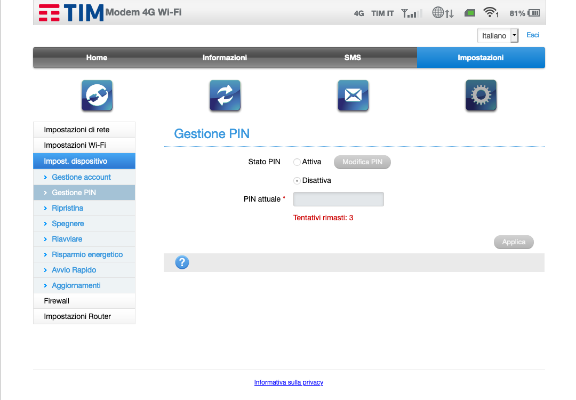The height and width of the screenshot is (400, 576).
Task: Open the Italiano language dropdown
Action: [x=498, y=36]
